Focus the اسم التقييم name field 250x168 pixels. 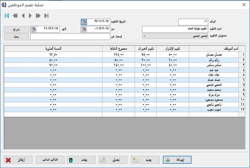175,29
